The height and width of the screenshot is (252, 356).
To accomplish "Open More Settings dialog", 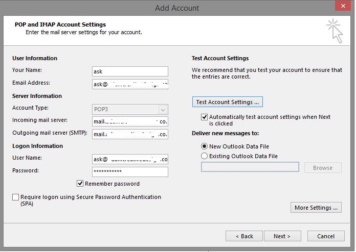I will (316, 208).
